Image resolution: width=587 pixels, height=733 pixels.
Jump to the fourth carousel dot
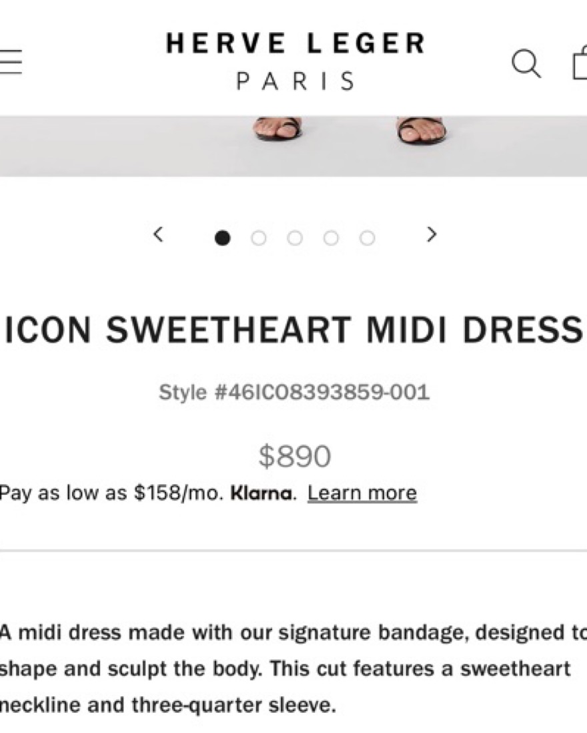point(331,238)
